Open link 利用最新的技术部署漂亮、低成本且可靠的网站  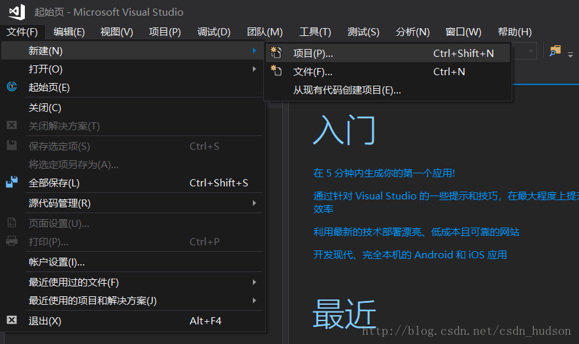coord(416,232)
